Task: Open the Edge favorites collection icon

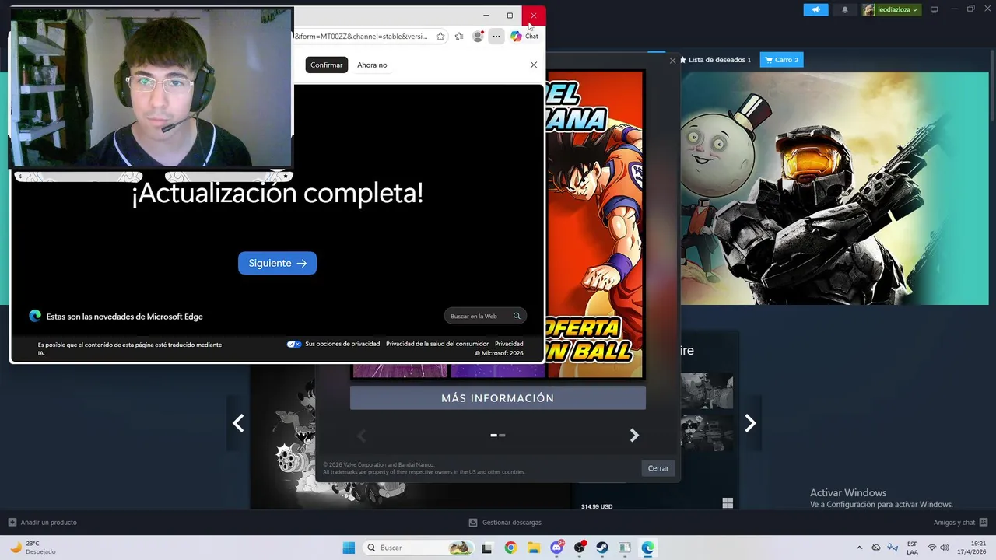Action: tap(459, 37)
